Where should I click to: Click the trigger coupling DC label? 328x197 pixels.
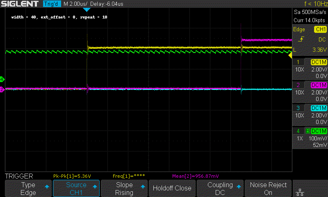coord(322,39)
